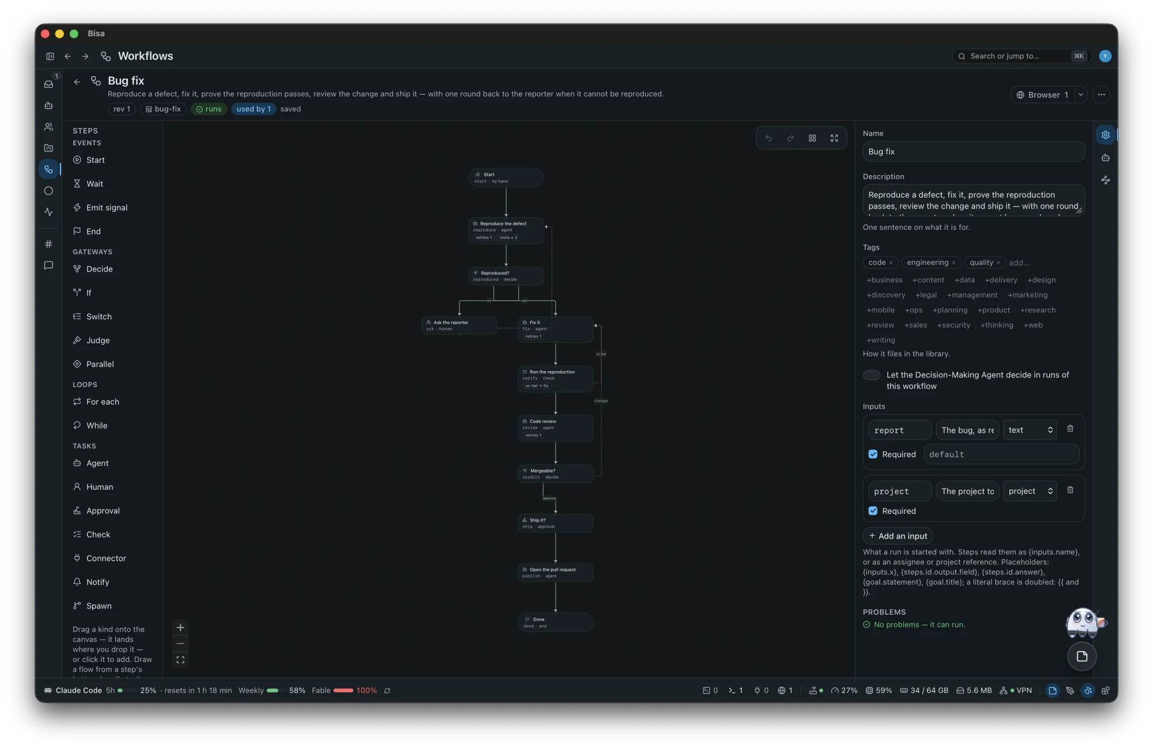The width and height of the screenshot is (1153, 749).
Task: Click the report default value field
Action: tap(1001, 455)
